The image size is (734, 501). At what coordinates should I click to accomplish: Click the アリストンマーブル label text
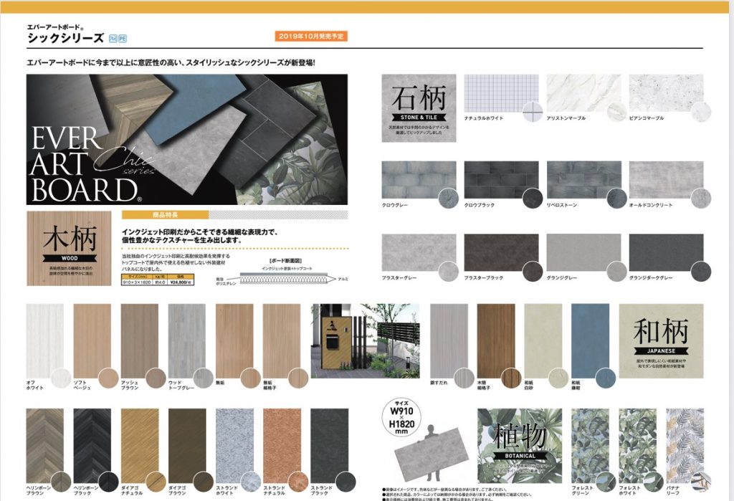coord(566,118)
